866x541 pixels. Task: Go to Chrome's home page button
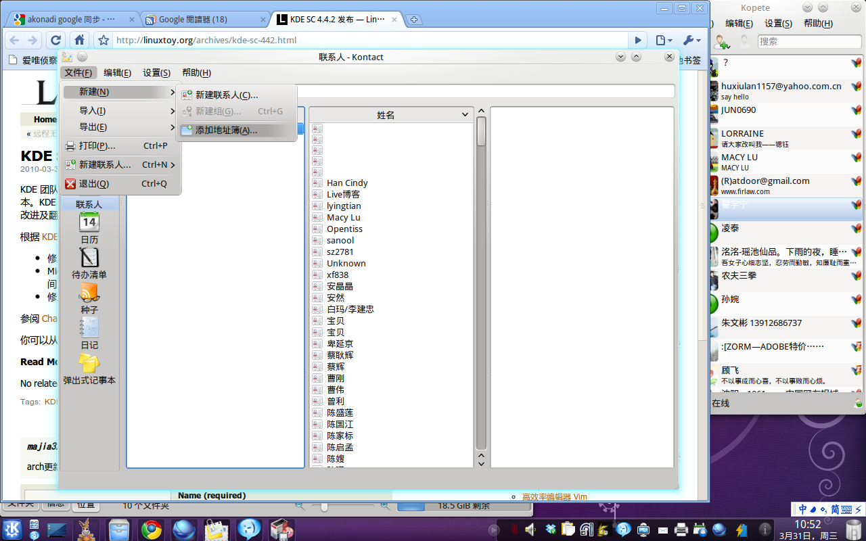(80, 40)
